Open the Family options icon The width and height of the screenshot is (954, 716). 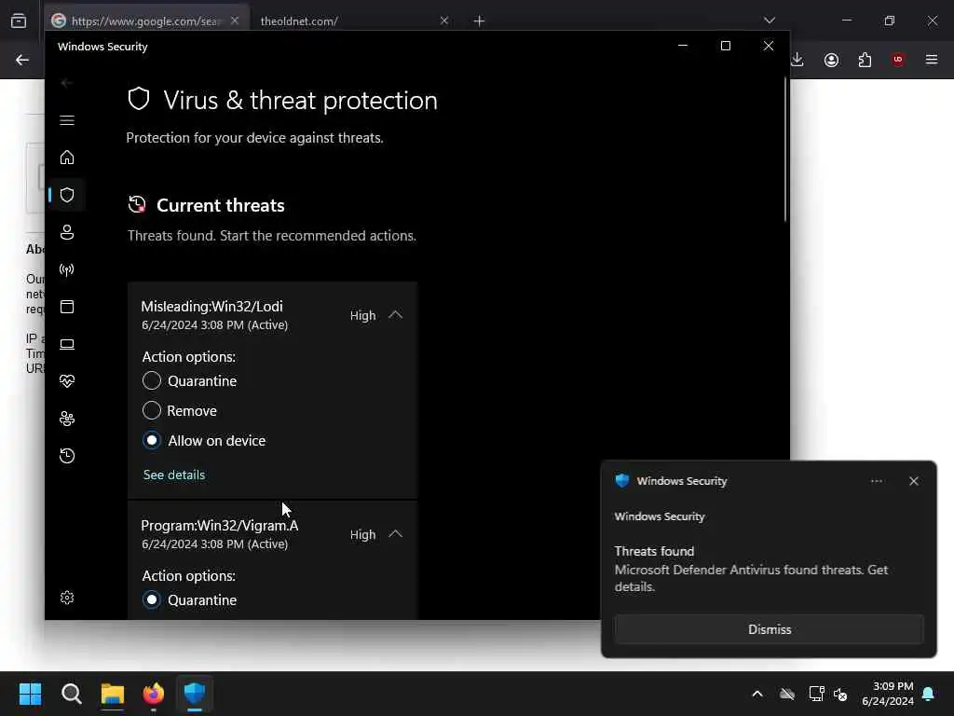pos(67,419)
